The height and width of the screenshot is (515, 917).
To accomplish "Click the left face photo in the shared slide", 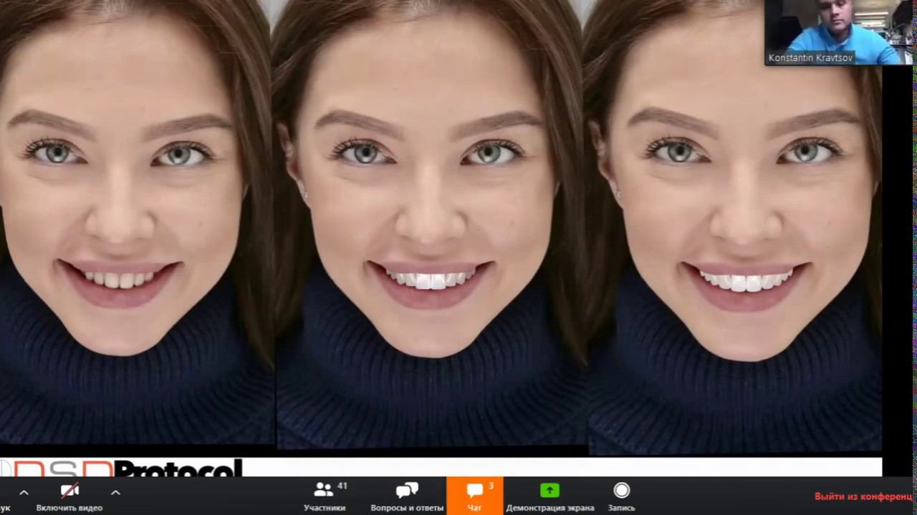I will (136, 222).
